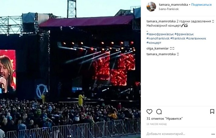View the 31 likes list
Image resolution: width=216 pixels, height=138 pixels.
point(164,118)
